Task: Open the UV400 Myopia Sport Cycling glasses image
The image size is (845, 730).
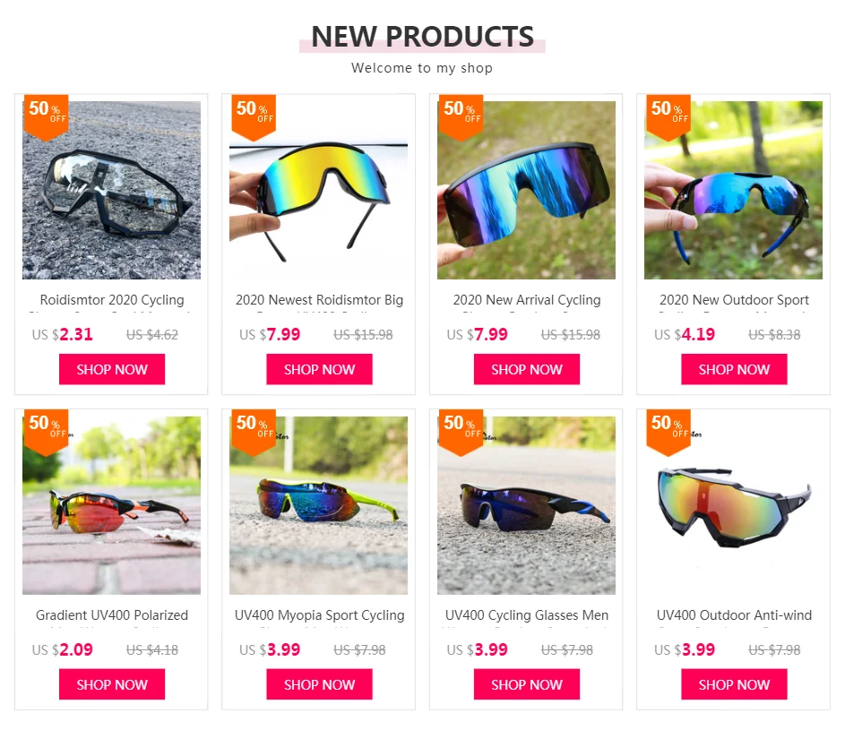Action: (x=318, y=505)
